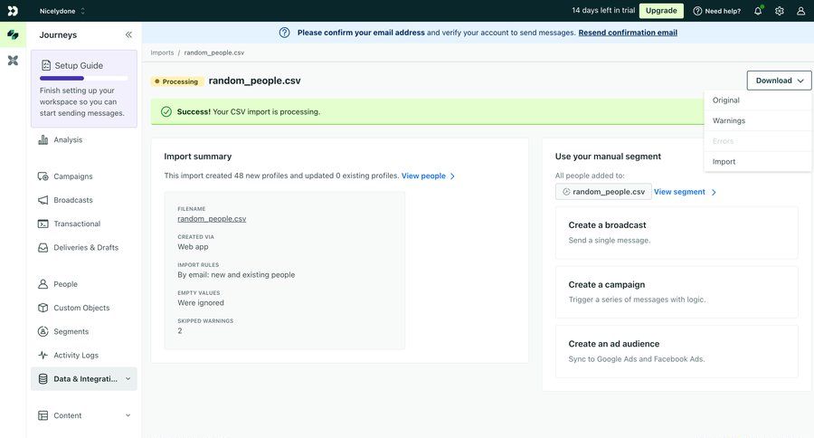
Task: Collapse the Journeys sidebar with double chevron
Action: click(x=128, y=34)
